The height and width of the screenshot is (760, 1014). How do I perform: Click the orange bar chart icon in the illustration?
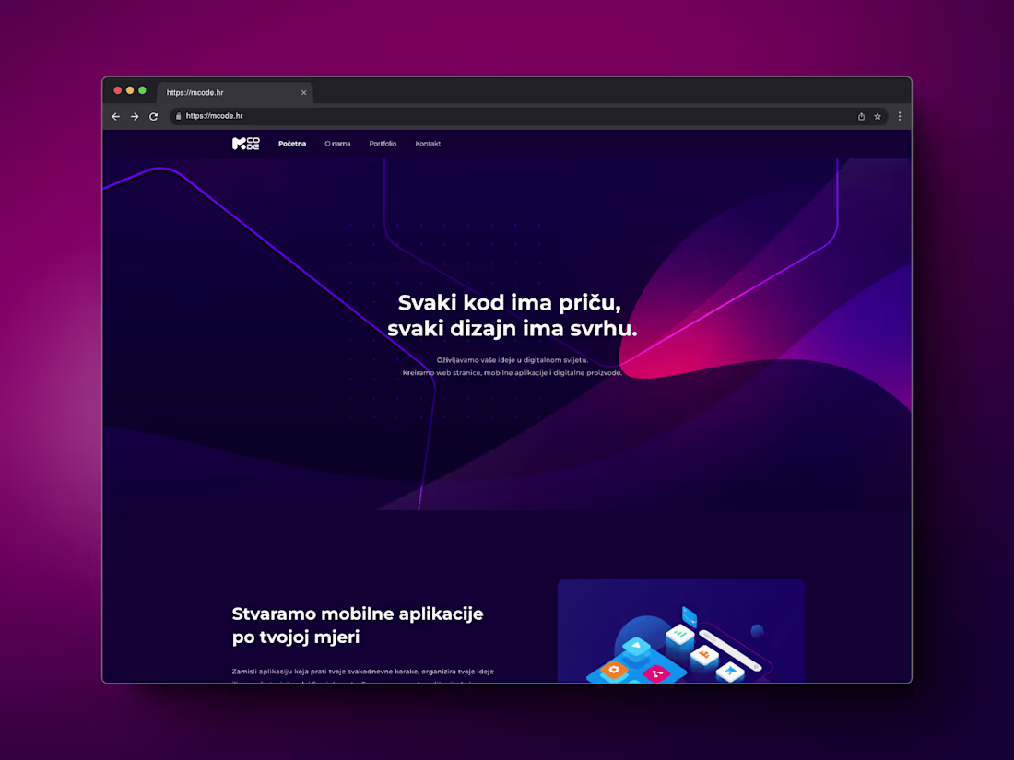[x=703, y=654]
